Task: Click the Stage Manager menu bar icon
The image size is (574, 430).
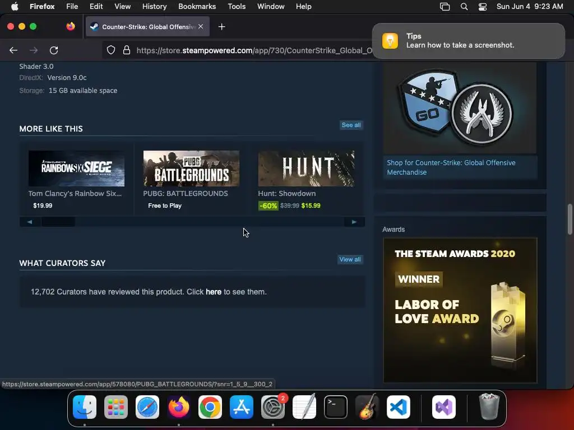Action: point(445,7)
